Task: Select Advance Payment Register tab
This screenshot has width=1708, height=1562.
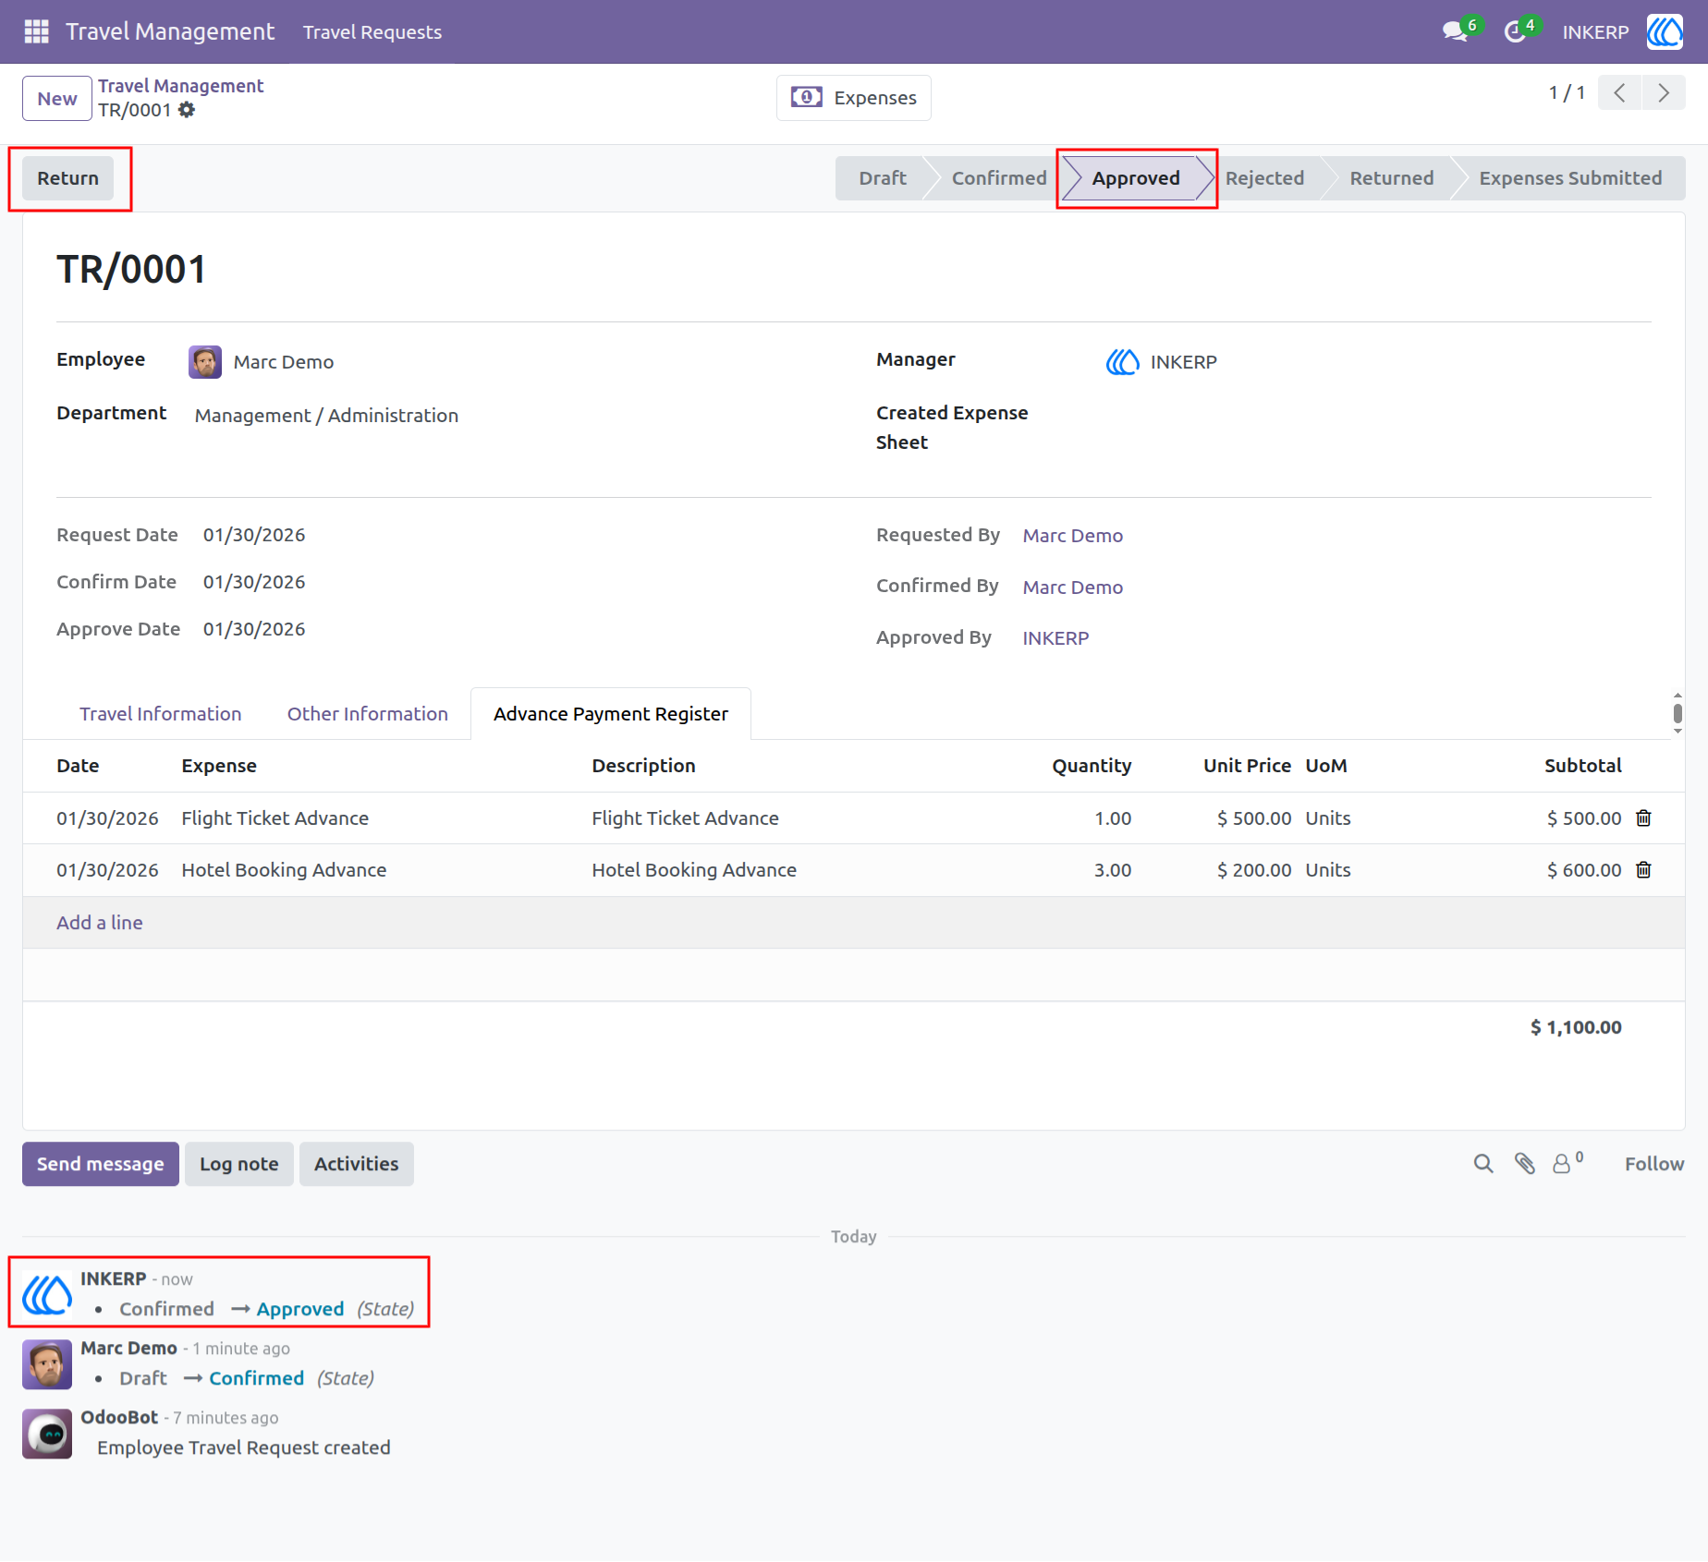Action: click(x=611, y=714)
